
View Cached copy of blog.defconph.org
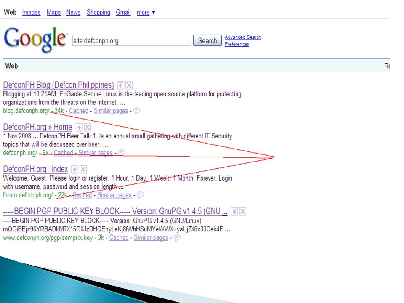pyautogui.click(x=79, y=111)
